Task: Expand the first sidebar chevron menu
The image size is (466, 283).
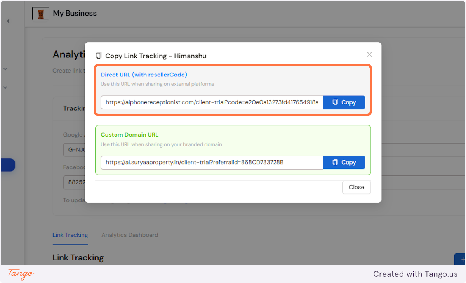Action: 5,69
